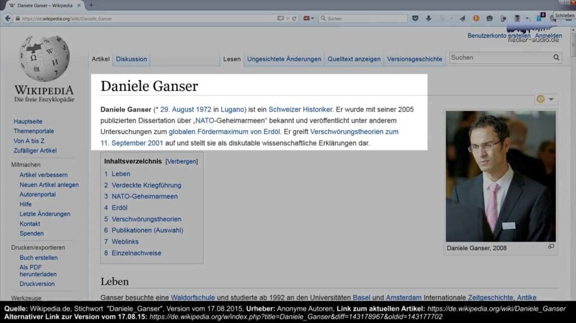Click Kontakt sidebar link
The width and height of the screenshot is (576, 323).
30,224
